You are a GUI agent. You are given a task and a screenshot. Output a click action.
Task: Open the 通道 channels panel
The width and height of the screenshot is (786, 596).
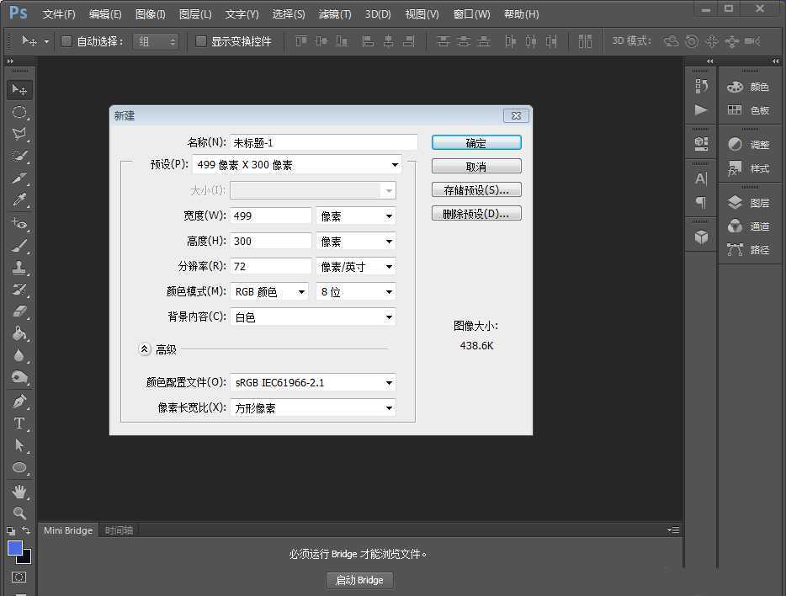tap(756, 226)
